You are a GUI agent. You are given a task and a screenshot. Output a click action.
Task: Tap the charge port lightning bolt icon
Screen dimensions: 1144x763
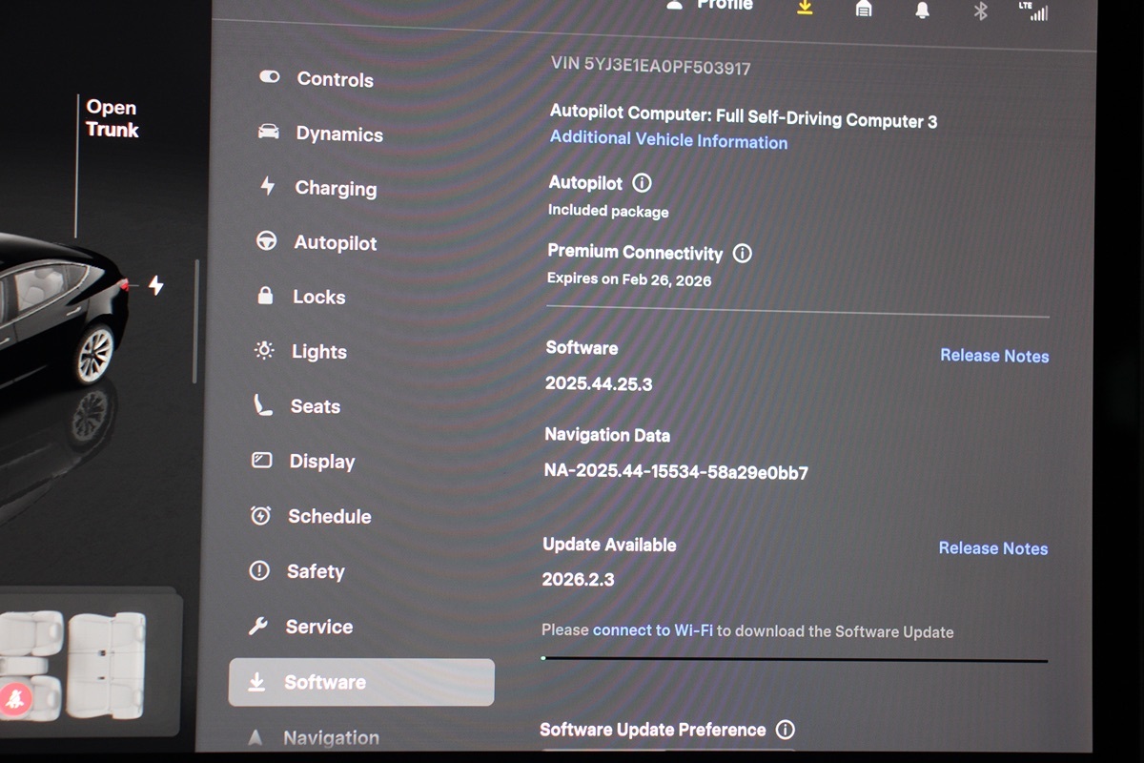(155, 285)
